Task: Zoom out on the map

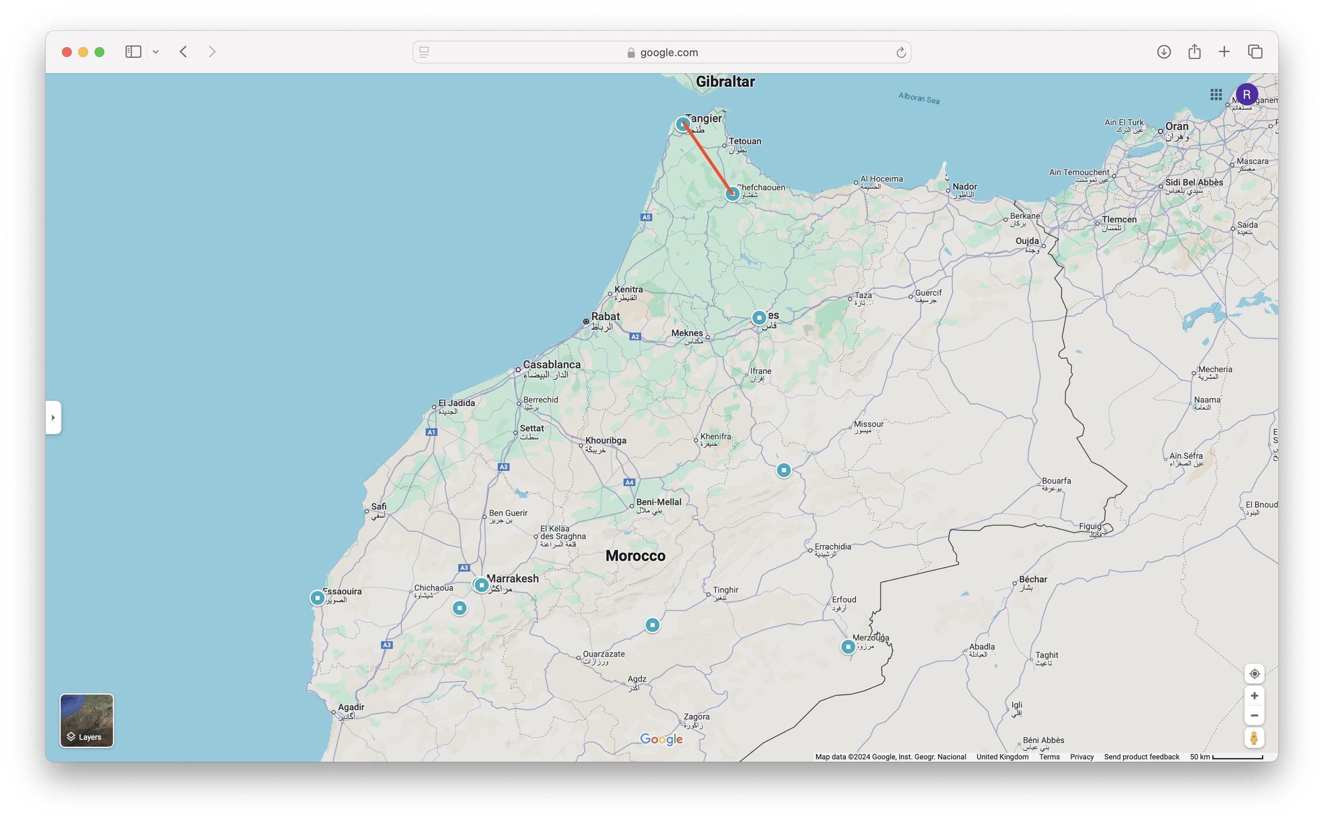Action: [1254, 716]
